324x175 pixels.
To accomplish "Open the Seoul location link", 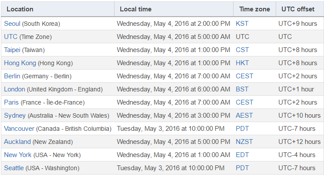I will point(12,24).
